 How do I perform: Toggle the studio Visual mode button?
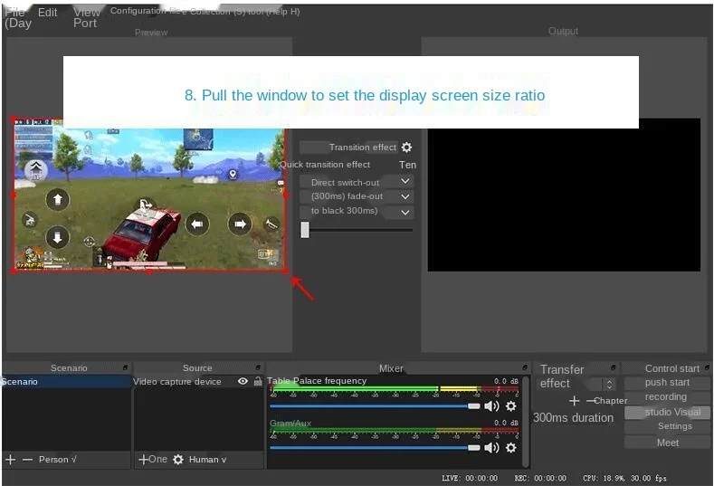667,412
